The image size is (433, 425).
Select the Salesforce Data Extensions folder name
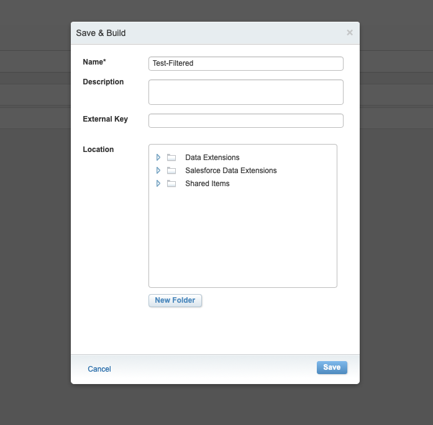pos(231,171)
